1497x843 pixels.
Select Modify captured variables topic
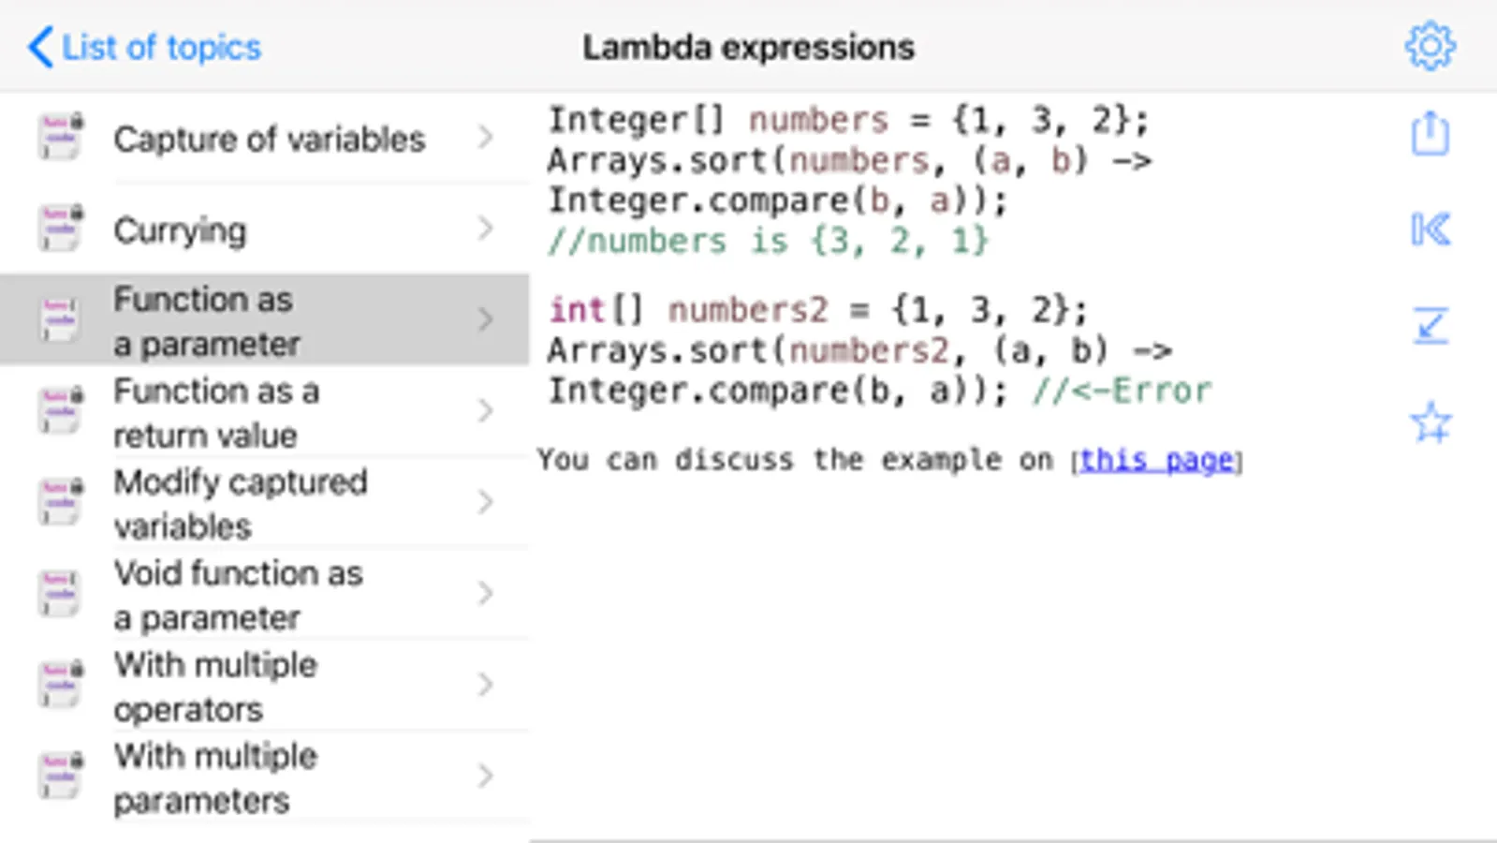point(240,503)
